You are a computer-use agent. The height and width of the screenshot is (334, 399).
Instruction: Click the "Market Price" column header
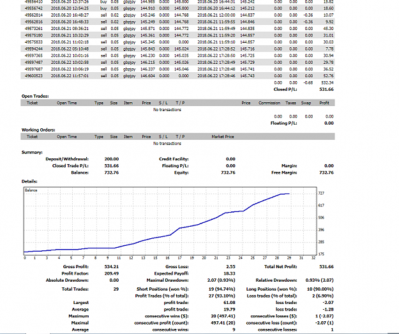pyautogui.click(x=223, y=137)
